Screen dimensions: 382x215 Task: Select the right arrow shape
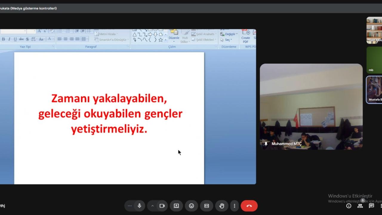150,34
